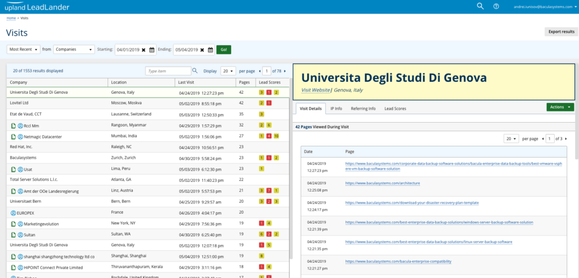Click yellow lead score 10 on Netmagic Datacenter row
579x278 pixels.
[x=276, y=136]
